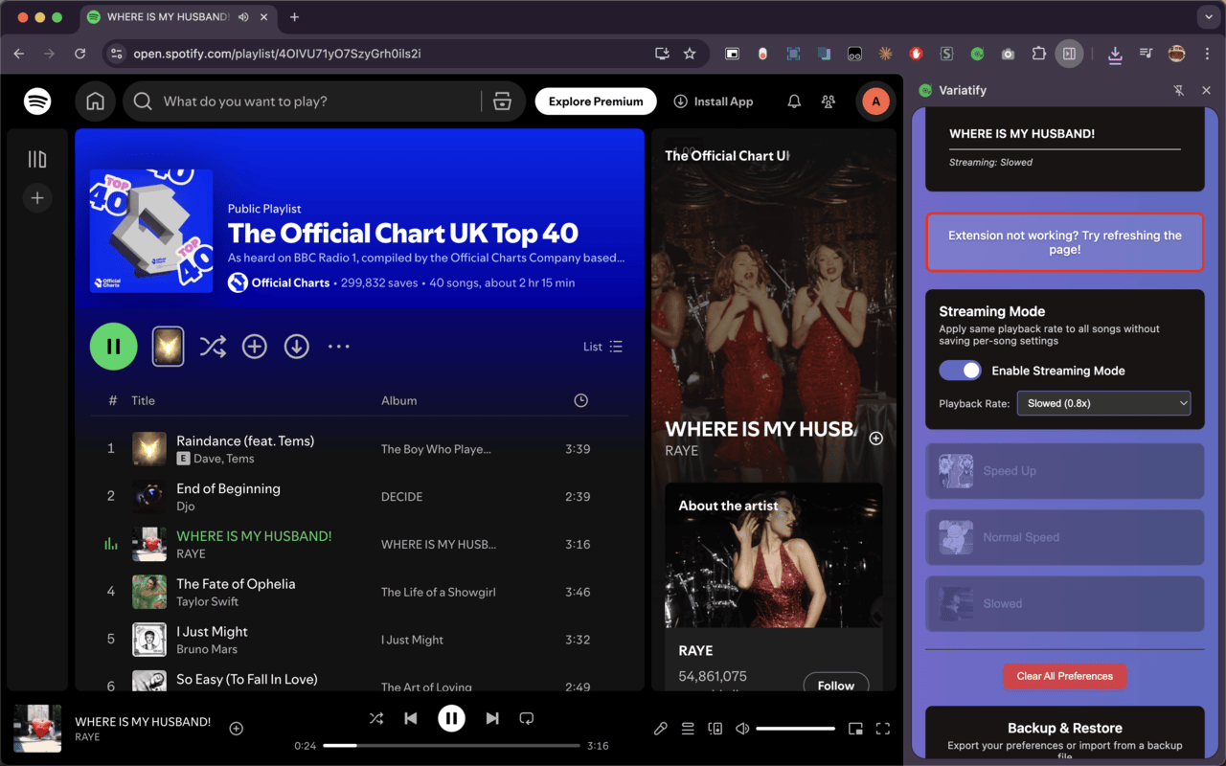Disable Streaming Mode switch

[960, 371]
